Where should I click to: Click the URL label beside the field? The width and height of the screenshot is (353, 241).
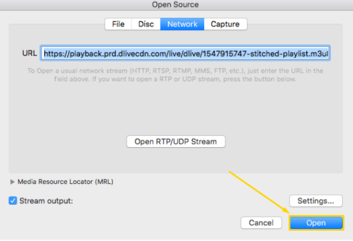[30, 53]
